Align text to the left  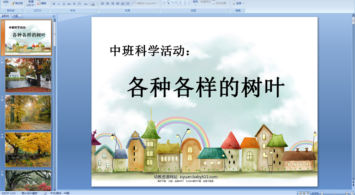102,4
